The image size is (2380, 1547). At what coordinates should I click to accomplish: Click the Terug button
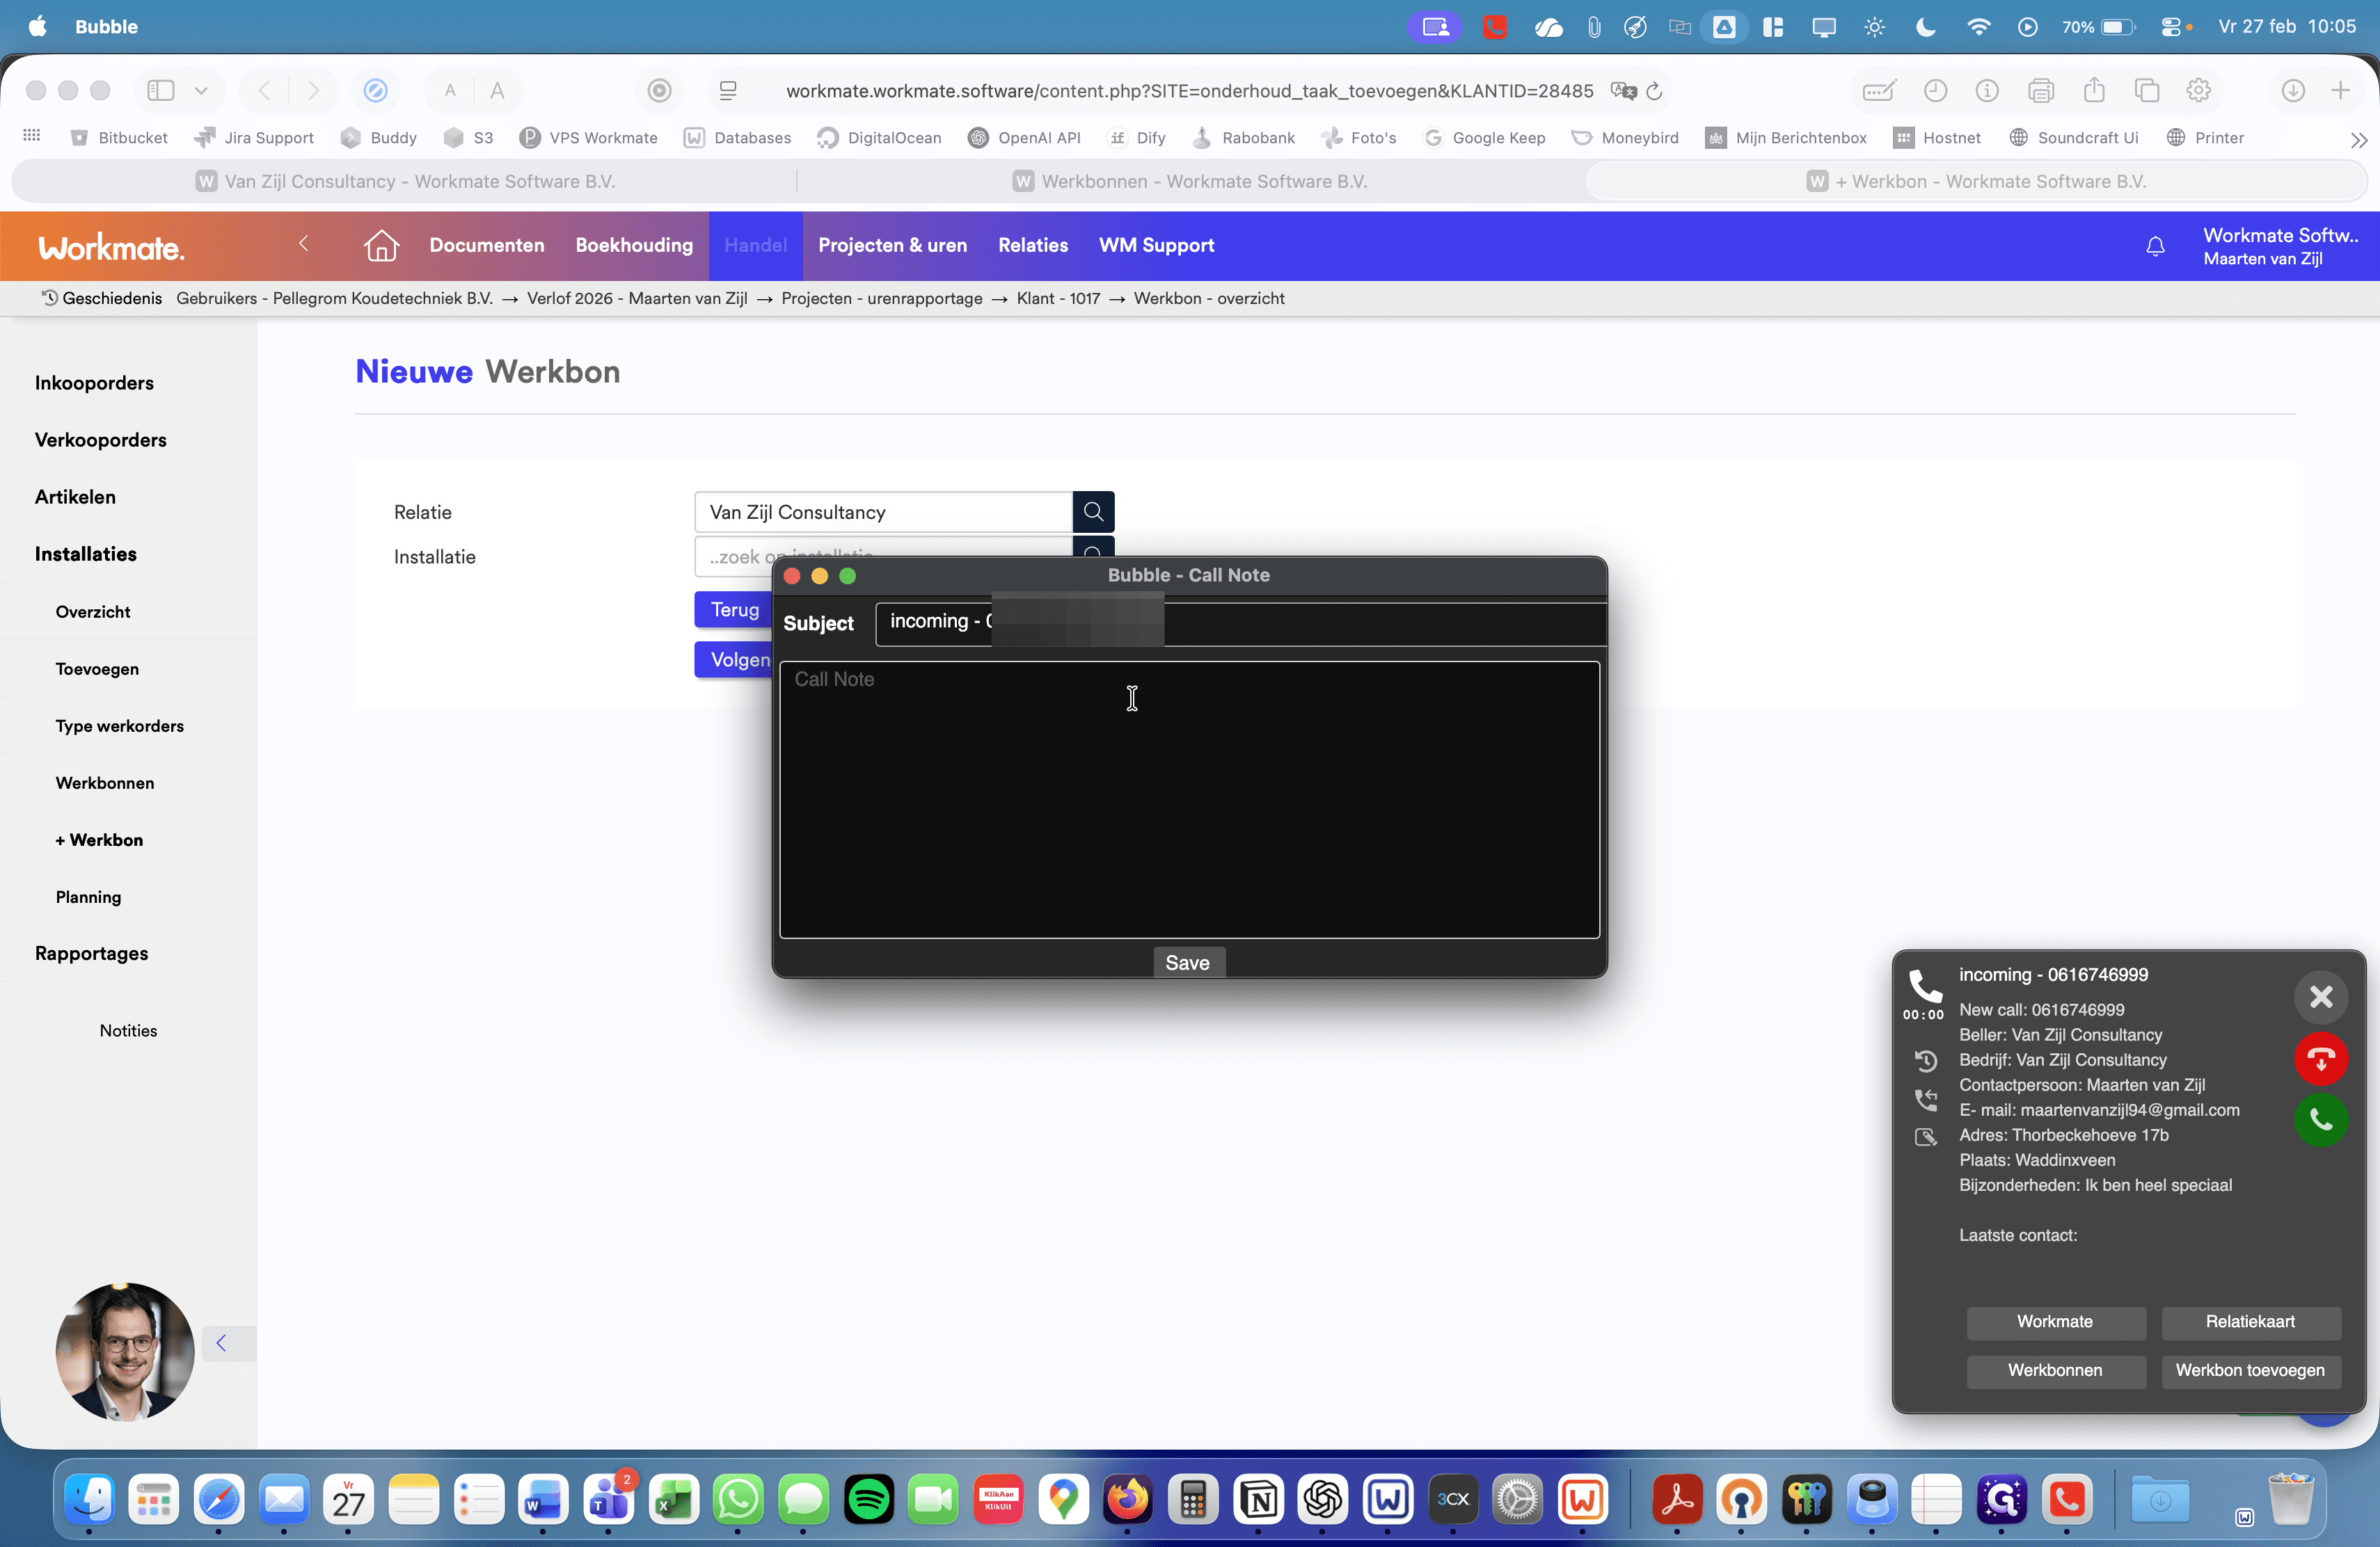(734, 609)
